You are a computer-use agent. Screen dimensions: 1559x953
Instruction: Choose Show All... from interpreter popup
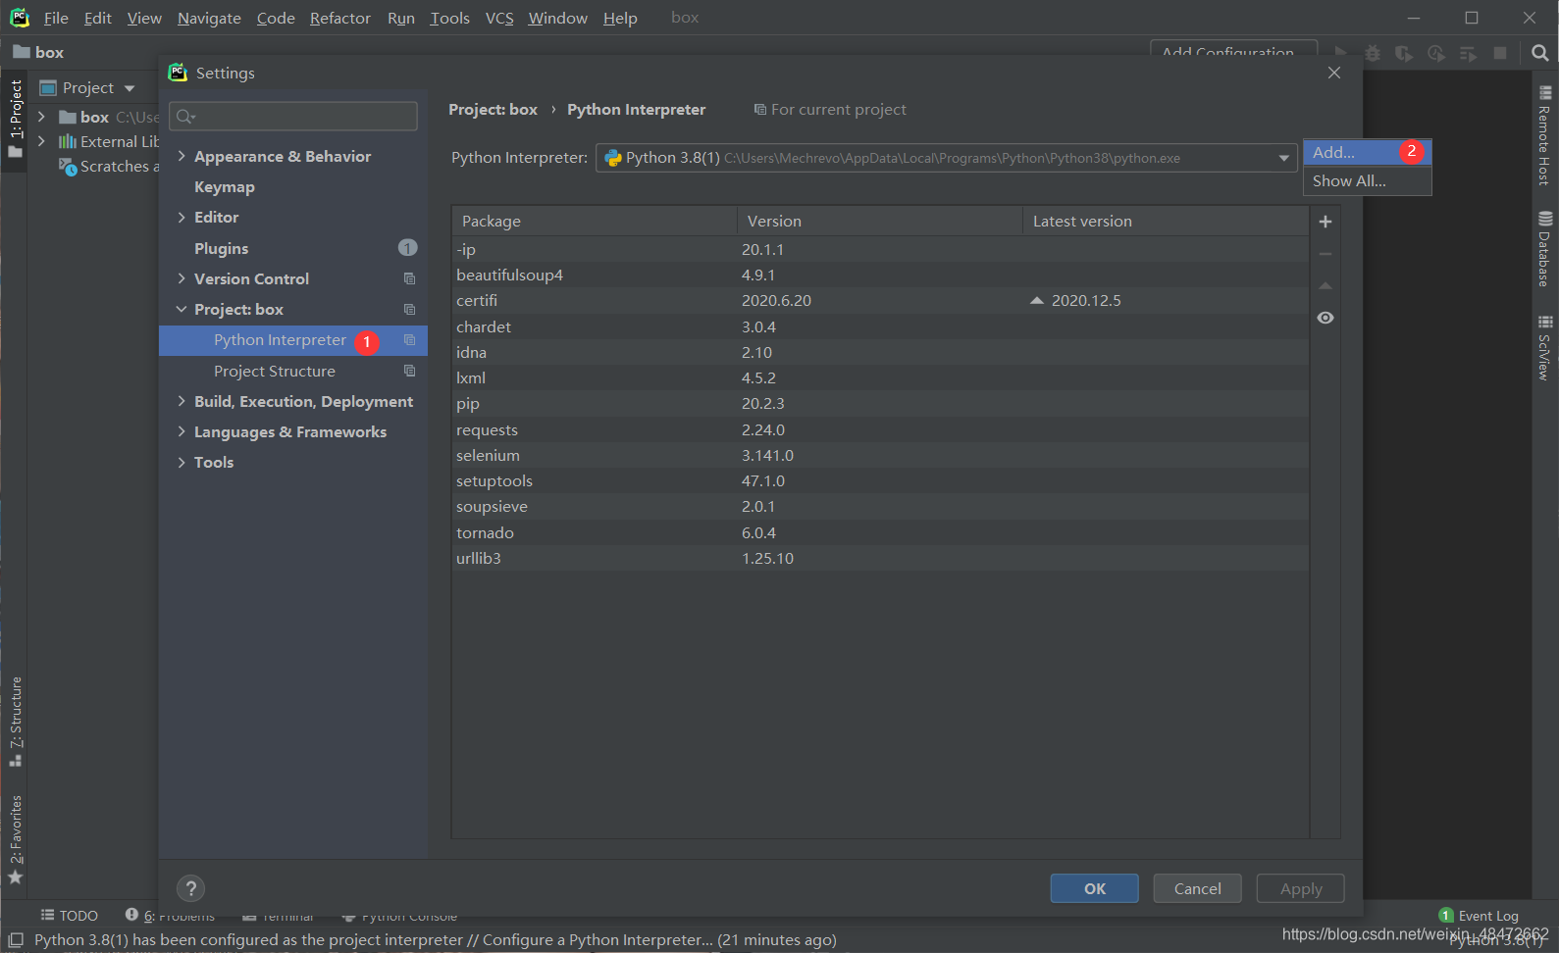1367,180
